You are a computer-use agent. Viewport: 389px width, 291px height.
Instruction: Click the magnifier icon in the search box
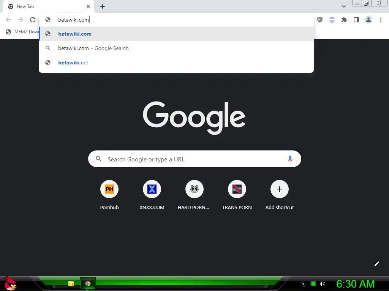click(98, 159)
